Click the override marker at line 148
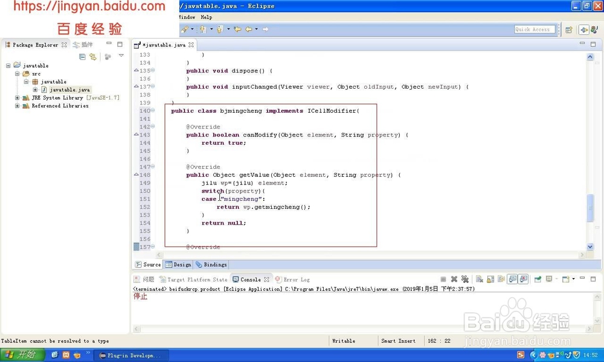604x362 pixels. (137, 174)
